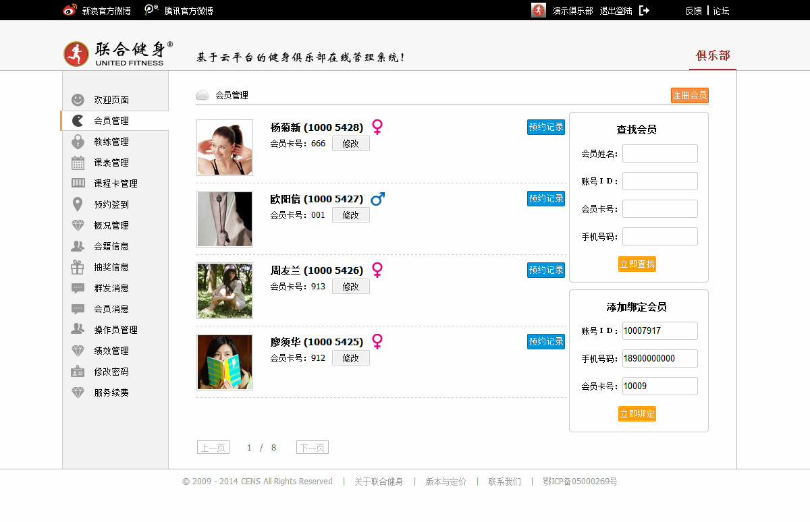This screenshot has height=522, width=810.
Task: Open 预约记录 for member 杨菊新
Action: click(545, 127)
